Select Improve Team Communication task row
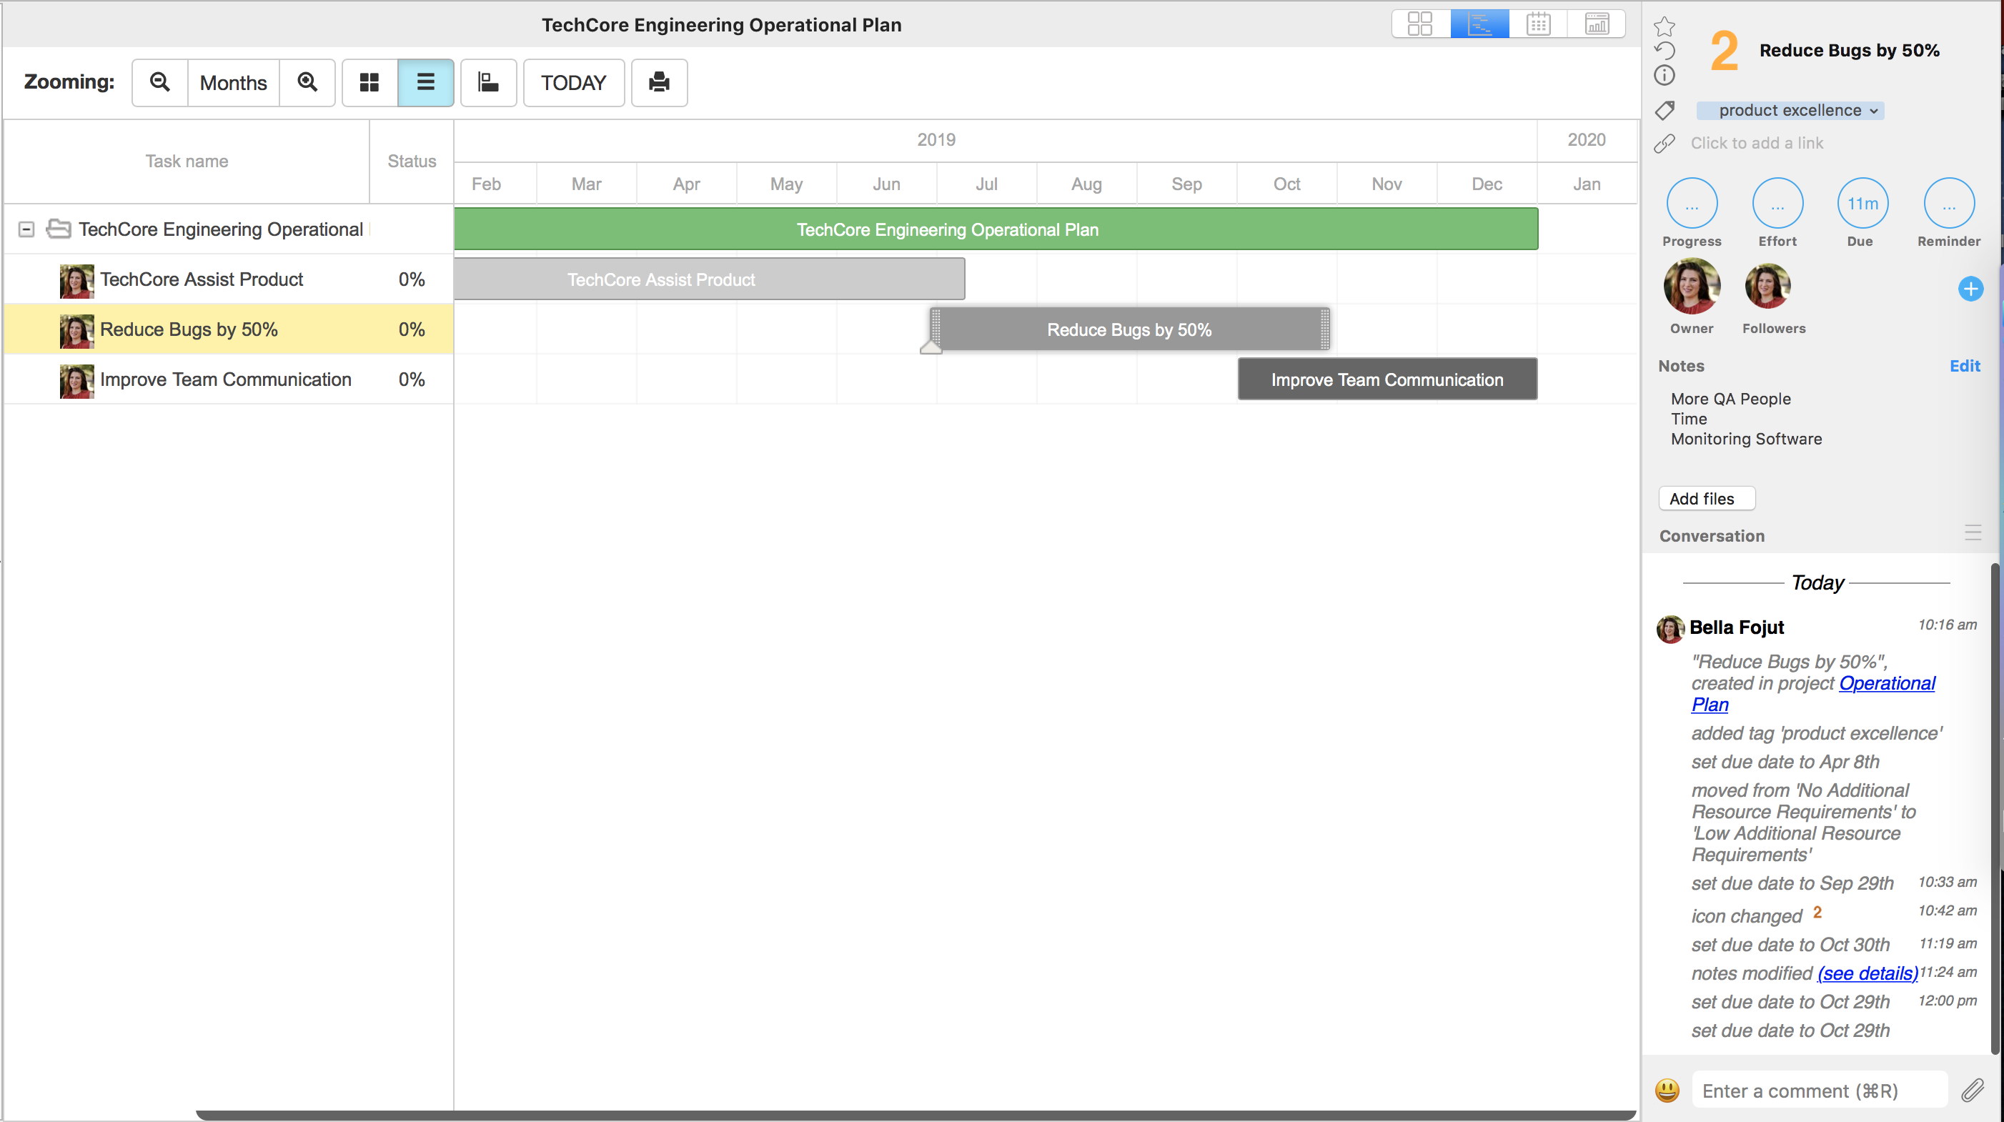Image resolution: width=2004 pixels, height=1122 pixels. coord(229,379)
